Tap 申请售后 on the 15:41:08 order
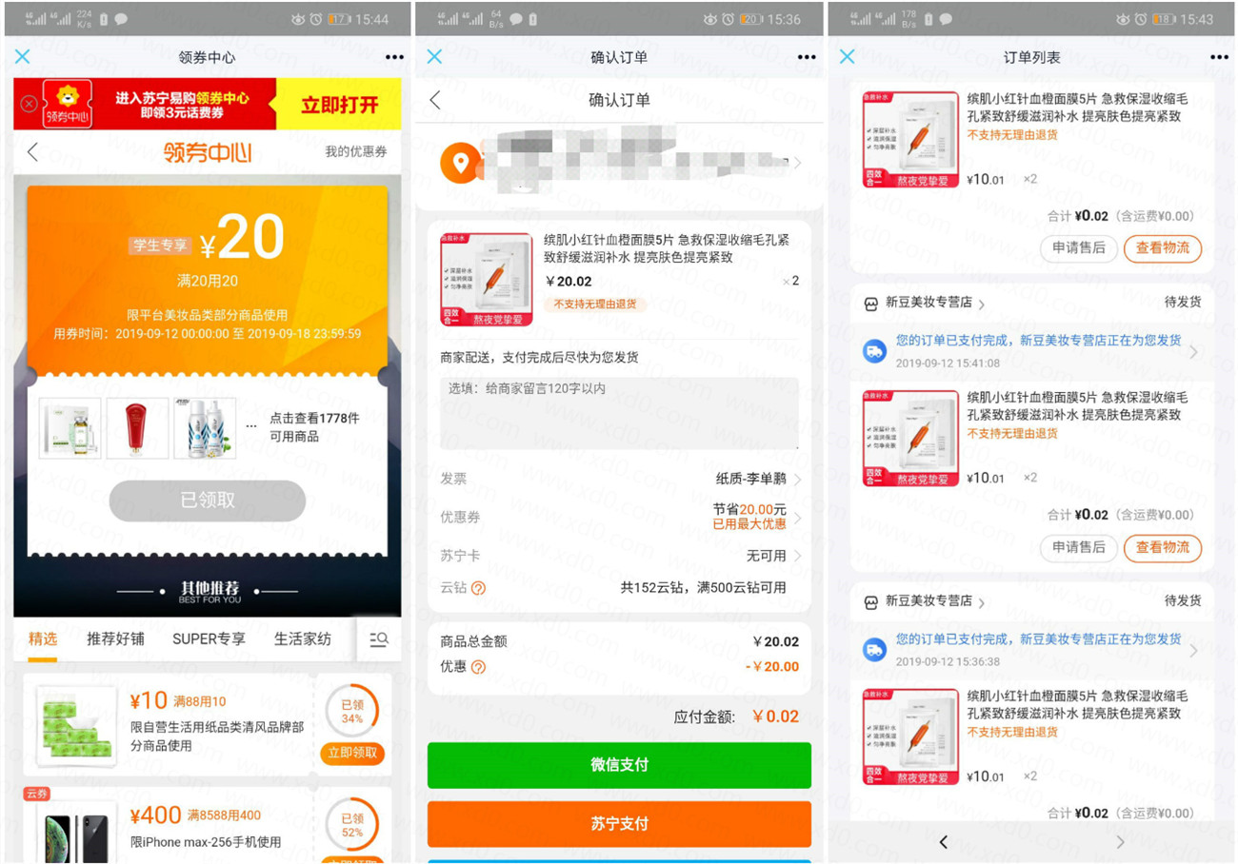1238x864 pixels. click(1078, 547)
